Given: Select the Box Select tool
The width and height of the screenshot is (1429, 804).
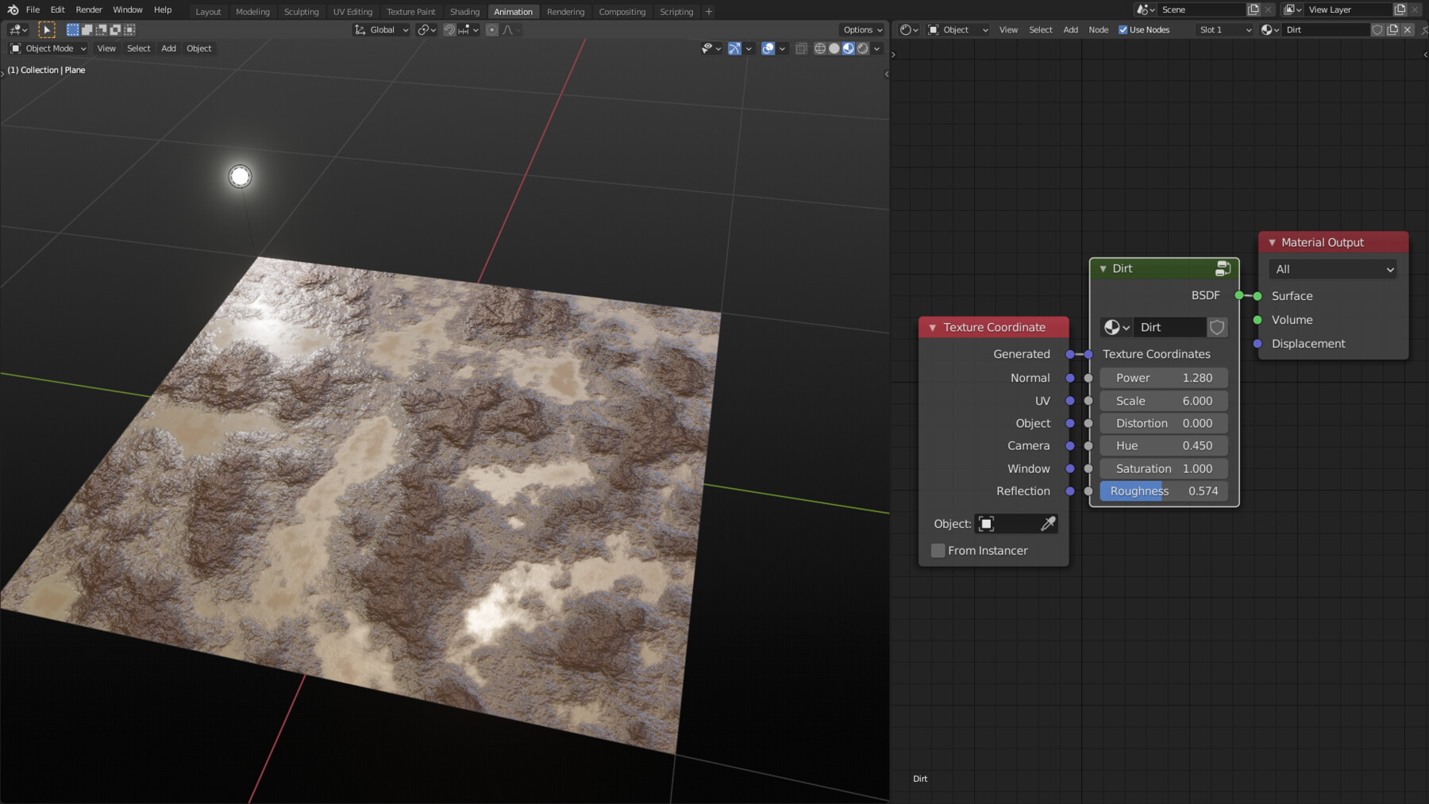Looking at the screenshot, I should click(71, 29).
